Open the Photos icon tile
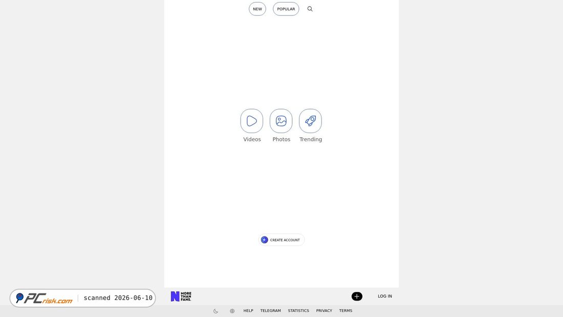563x317 pixels. [x=281, y=121]
